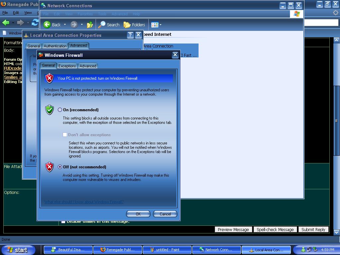The height and width of the screenshot is (255, 340).
Task: Expand the Forward button history dropdown
Action: click(x=82, y=25)
